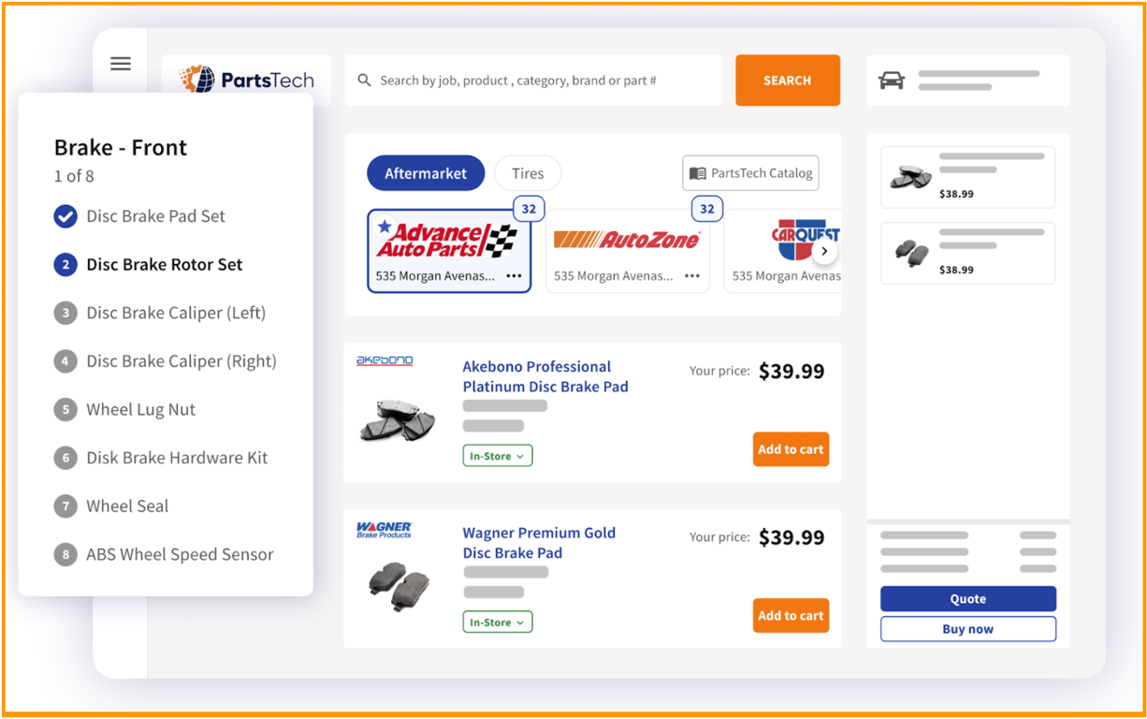Click the Wagner brake pad product thumbnail

click(x=399, y=584)
